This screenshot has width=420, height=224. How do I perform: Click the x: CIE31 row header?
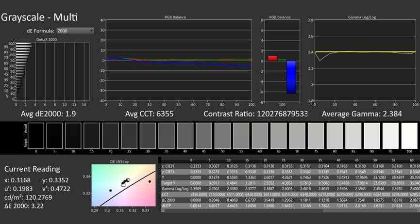click(x=169, y=167)
